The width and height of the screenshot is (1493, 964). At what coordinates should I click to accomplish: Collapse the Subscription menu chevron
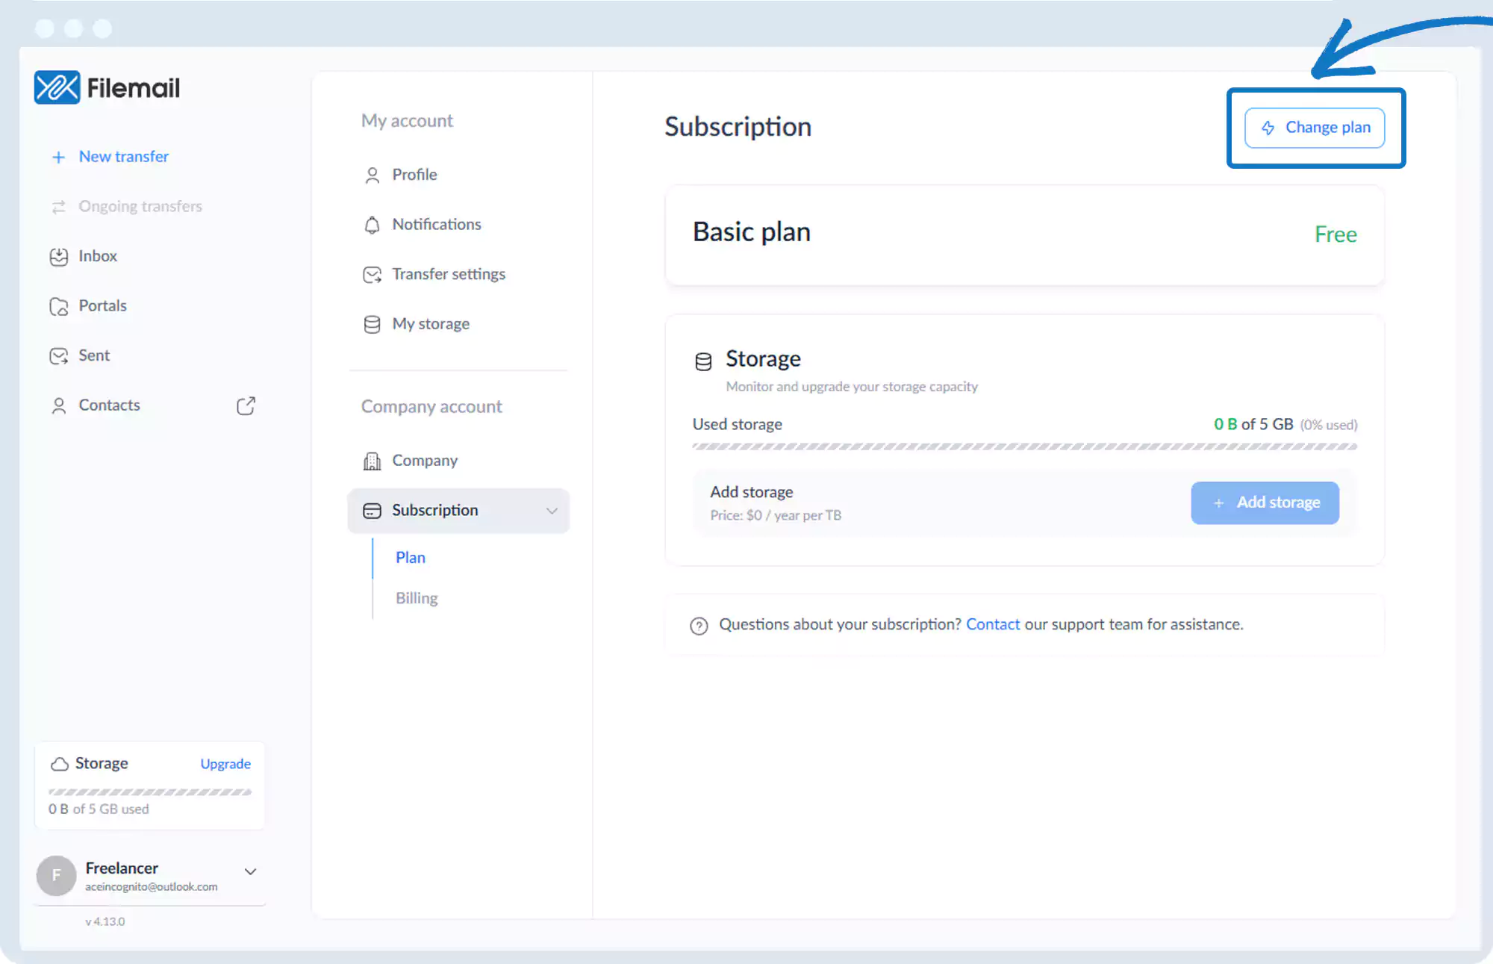[552, 511]
